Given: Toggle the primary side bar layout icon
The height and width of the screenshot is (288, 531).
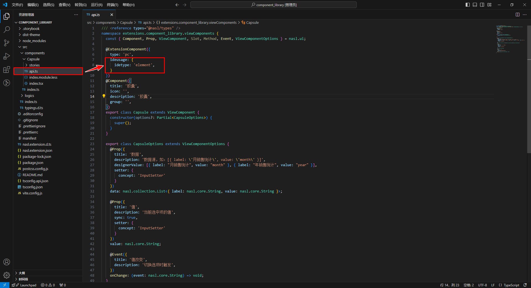Looking at the screenshot, I should pos(468,5).
